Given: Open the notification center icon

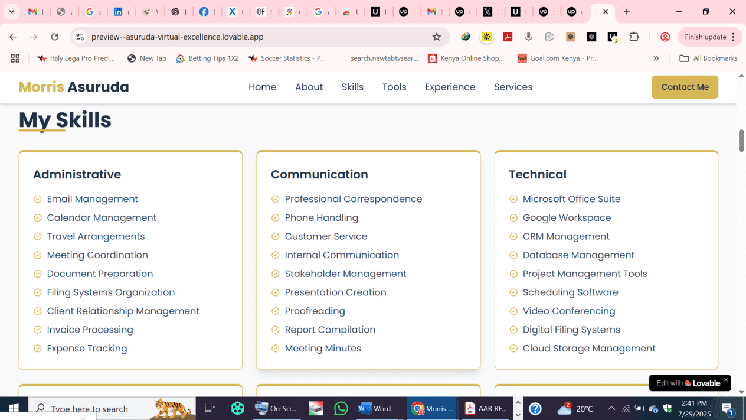Looking at the screenshot, I should click(727, 409).
